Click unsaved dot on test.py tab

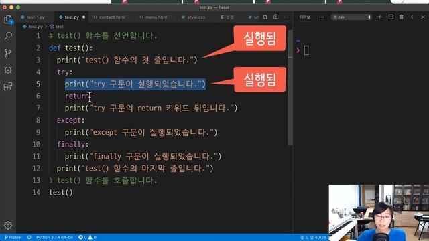click(84, 17)
